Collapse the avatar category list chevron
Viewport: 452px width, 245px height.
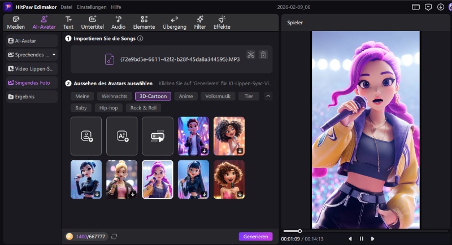(x=268, y=96)
